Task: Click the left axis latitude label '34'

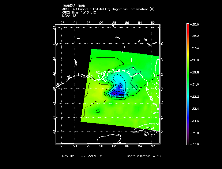Action: tap(54, 43)
